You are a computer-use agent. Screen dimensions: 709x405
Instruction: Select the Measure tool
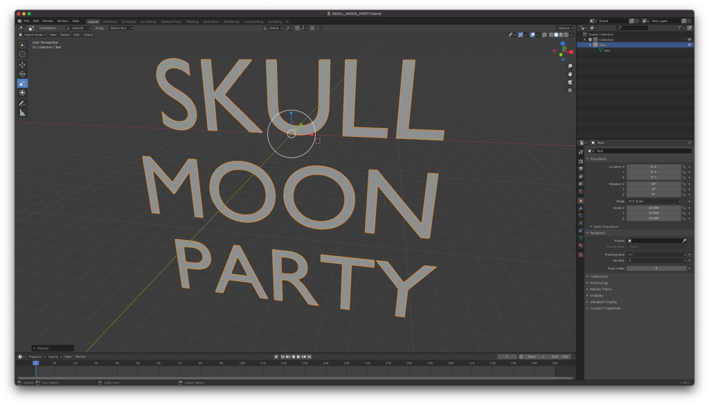(22, 112)
